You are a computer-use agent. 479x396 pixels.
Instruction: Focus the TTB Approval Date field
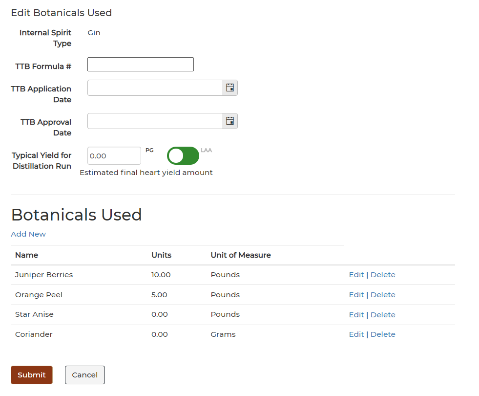pyautogui.click(x=155, y=121)
